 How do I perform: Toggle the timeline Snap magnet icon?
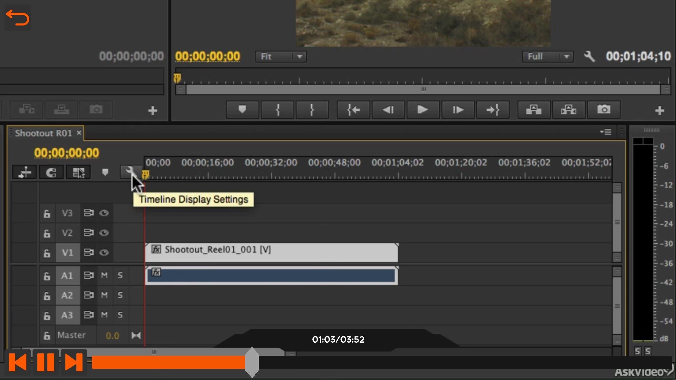click(51, 172)
